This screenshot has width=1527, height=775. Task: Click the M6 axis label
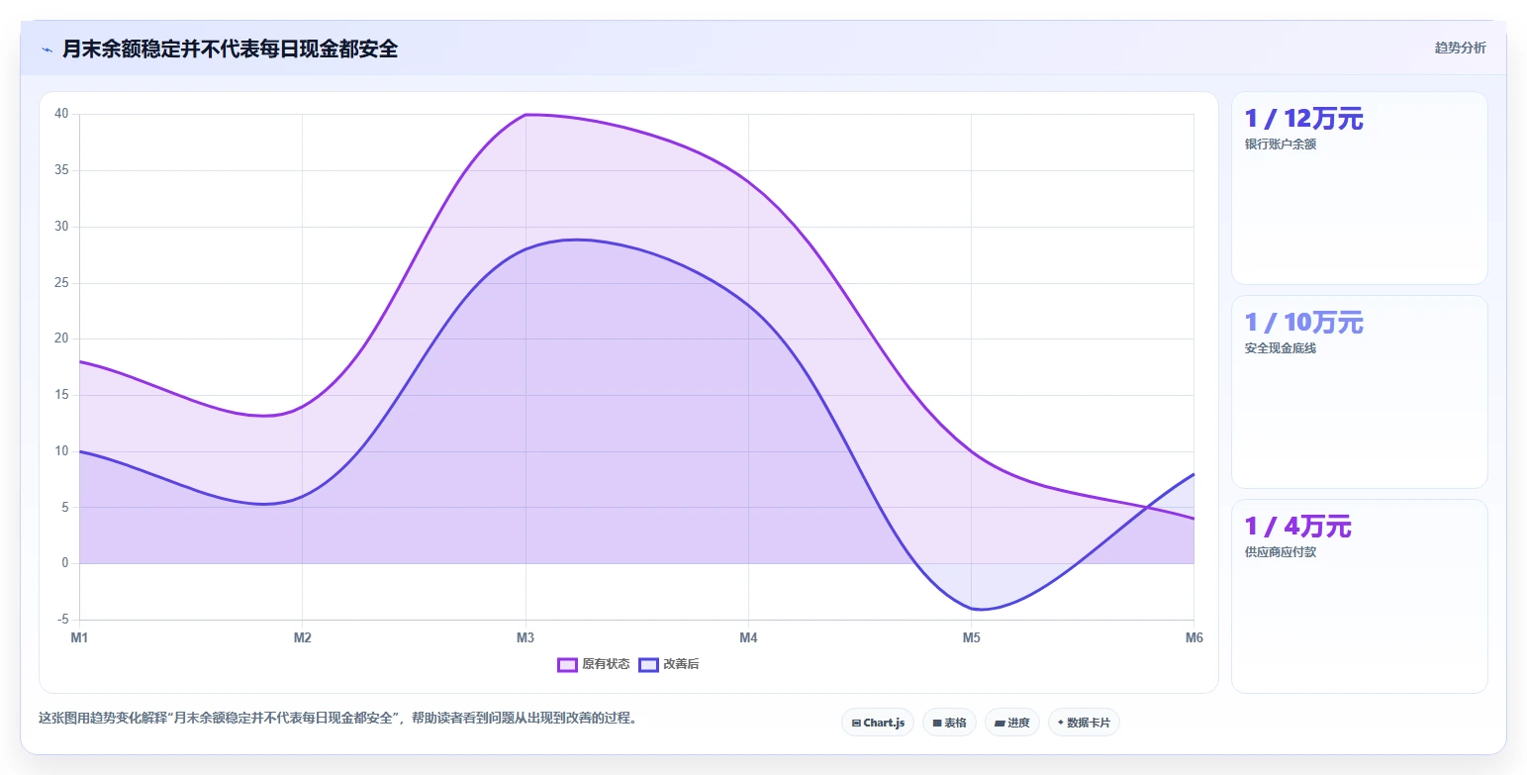coord(1193,637)
